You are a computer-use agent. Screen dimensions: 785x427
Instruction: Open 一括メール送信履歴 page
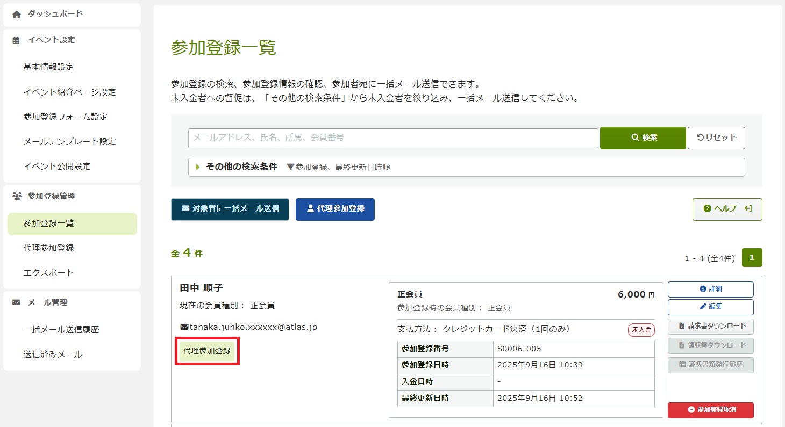click(x=61, y=330)
